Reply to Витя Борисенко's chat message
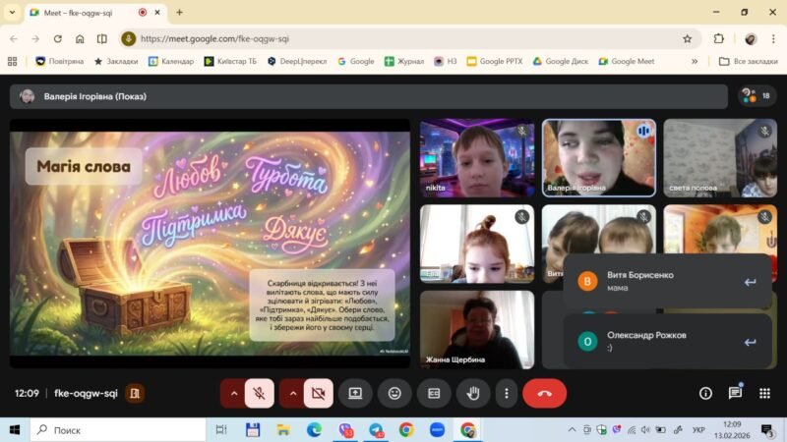This screenshot has height=442, width=787. (750, 282)
